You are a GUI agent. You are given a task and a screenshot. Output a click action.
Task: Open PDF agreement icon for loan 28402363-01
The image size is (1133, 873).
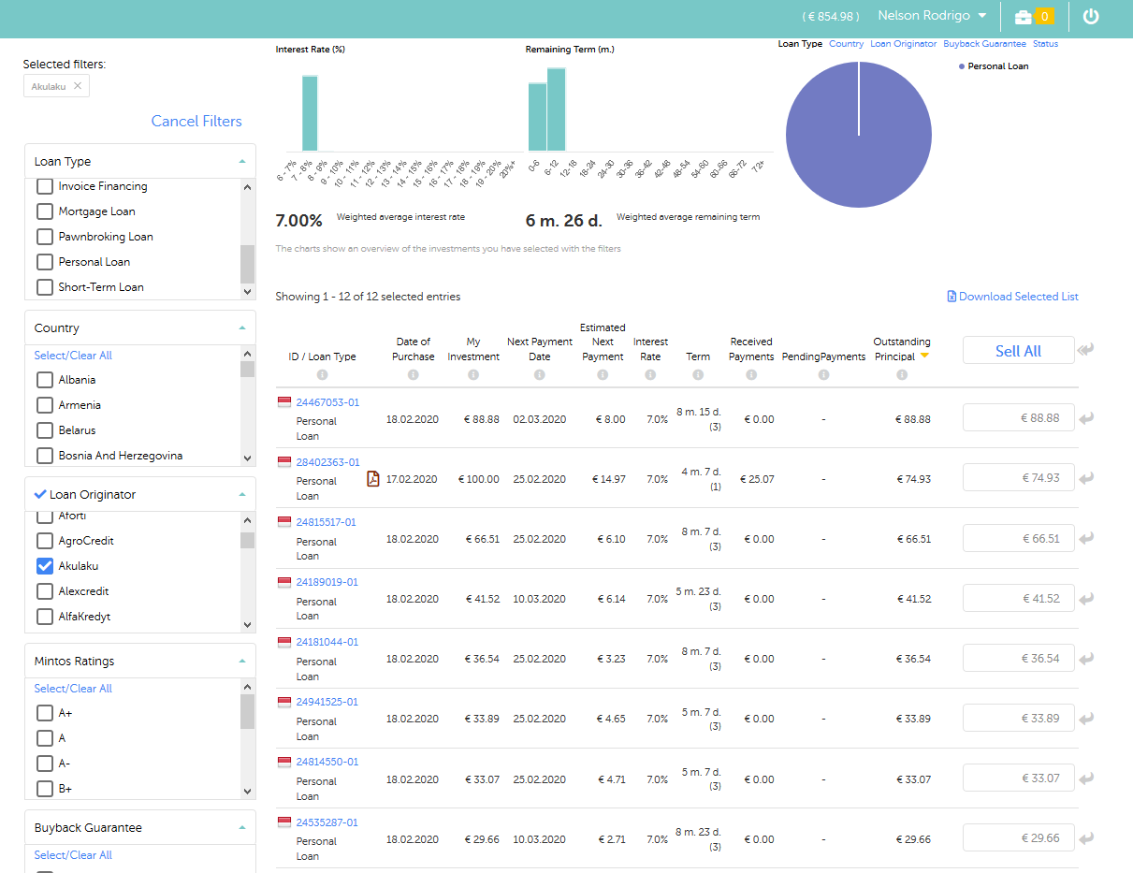coord(373,479)
